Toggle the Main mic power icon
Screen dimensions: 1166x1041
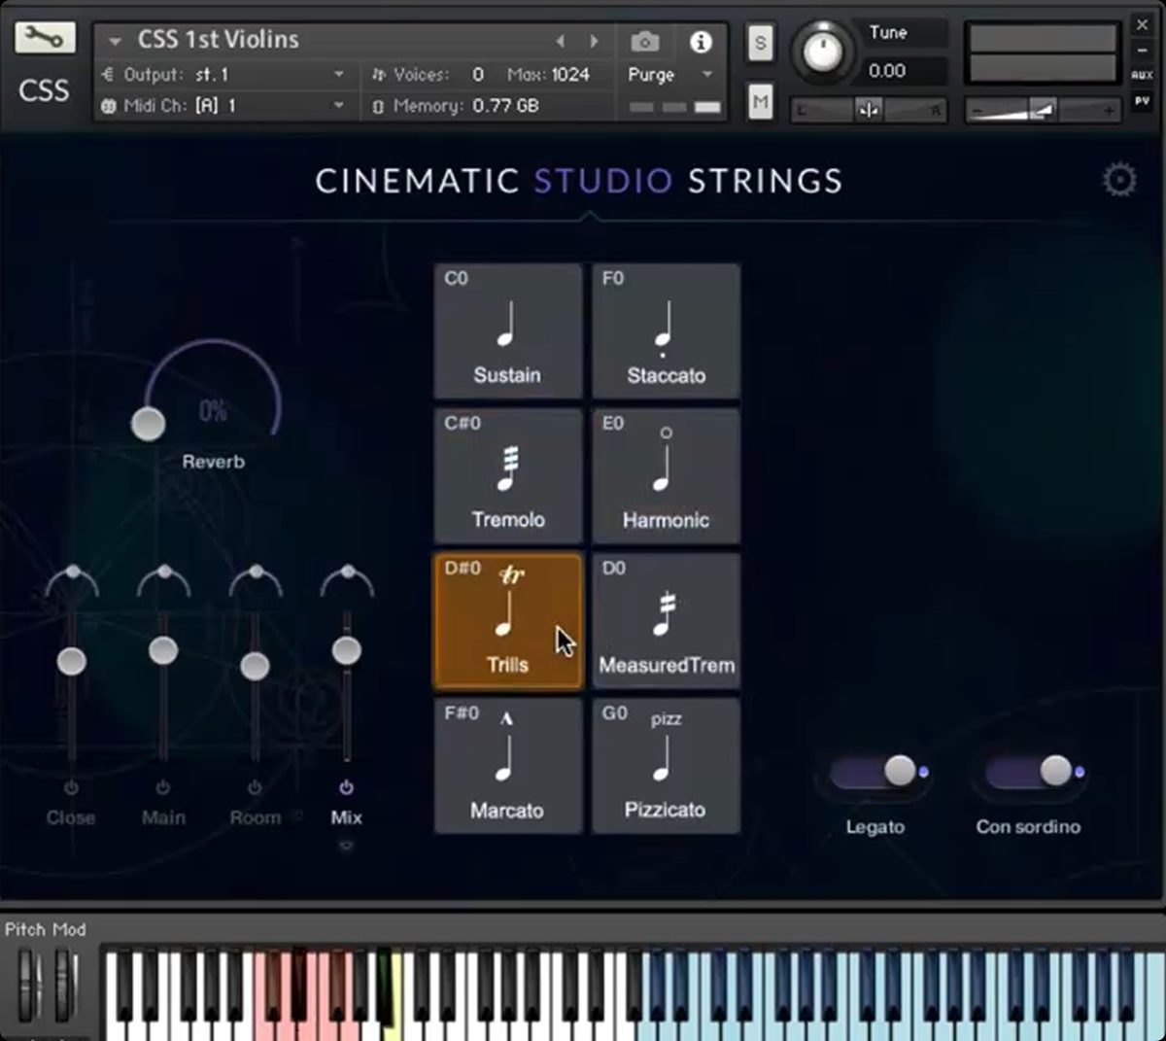162,787
